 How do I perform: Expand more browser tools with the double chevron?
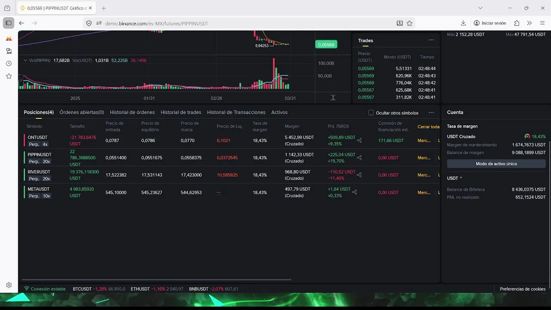(x=529, y=23)
